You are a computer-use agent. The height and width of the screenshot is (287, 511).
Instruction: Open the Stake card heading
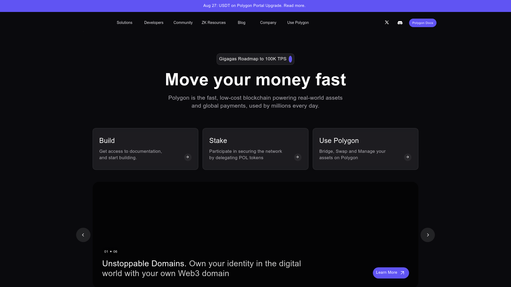218,141
